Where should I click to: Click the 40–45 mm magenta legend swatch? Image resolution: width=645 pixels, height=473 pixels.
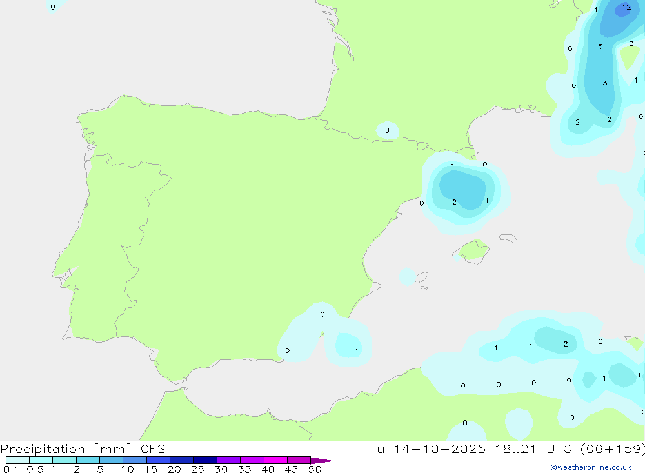(275, 460)
